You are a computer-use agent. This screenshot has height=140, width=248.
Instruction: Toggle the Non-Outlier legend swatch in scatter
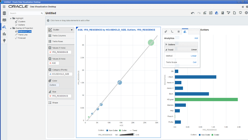coord(107,130)
